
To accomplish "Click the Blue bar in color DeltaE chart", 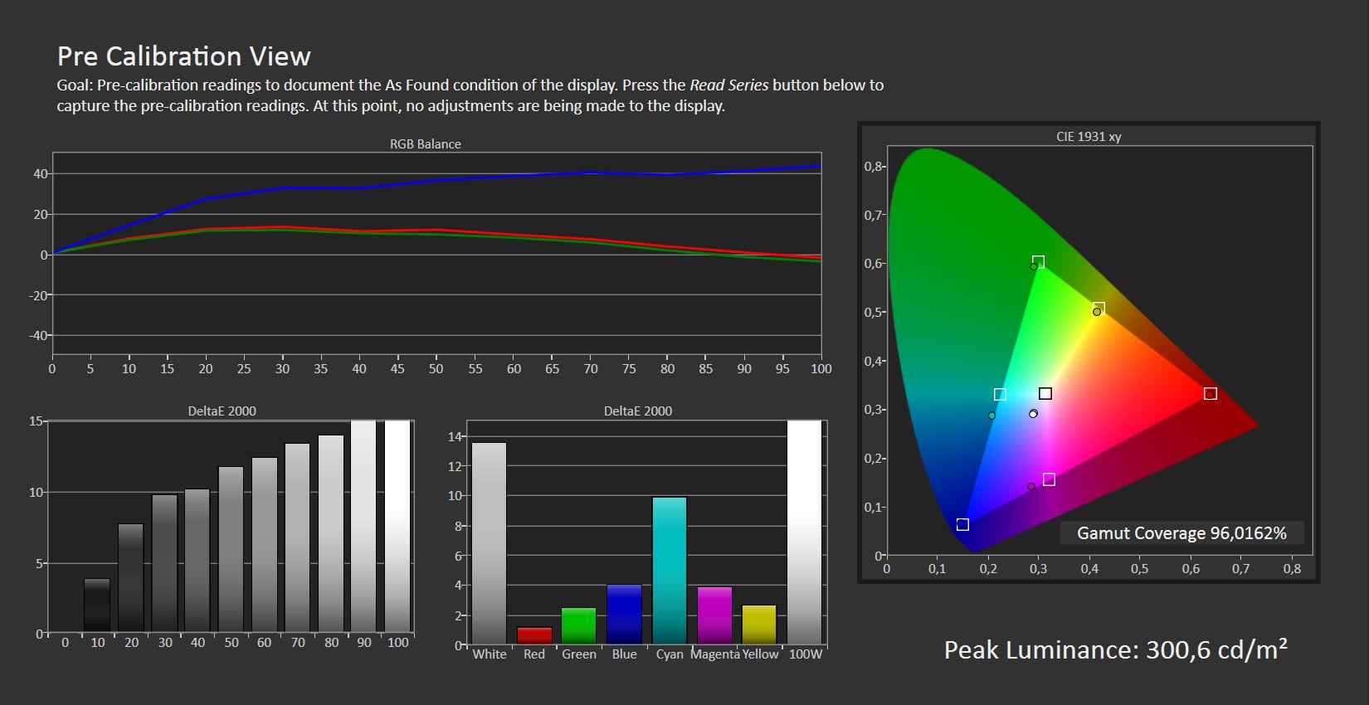I will (624, 615).
